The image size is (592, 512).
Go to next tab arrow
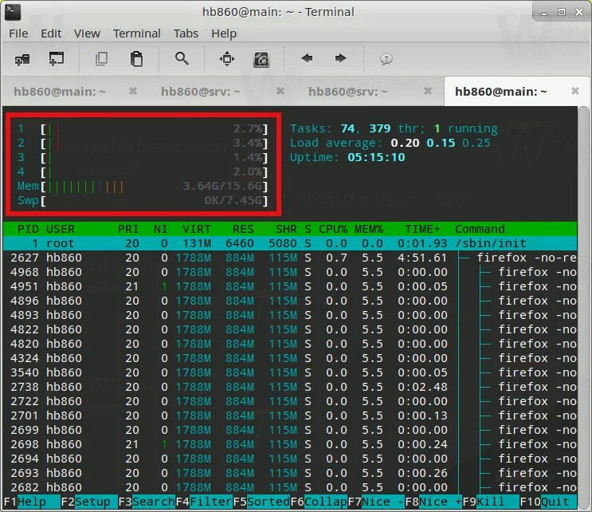(340, 58)
